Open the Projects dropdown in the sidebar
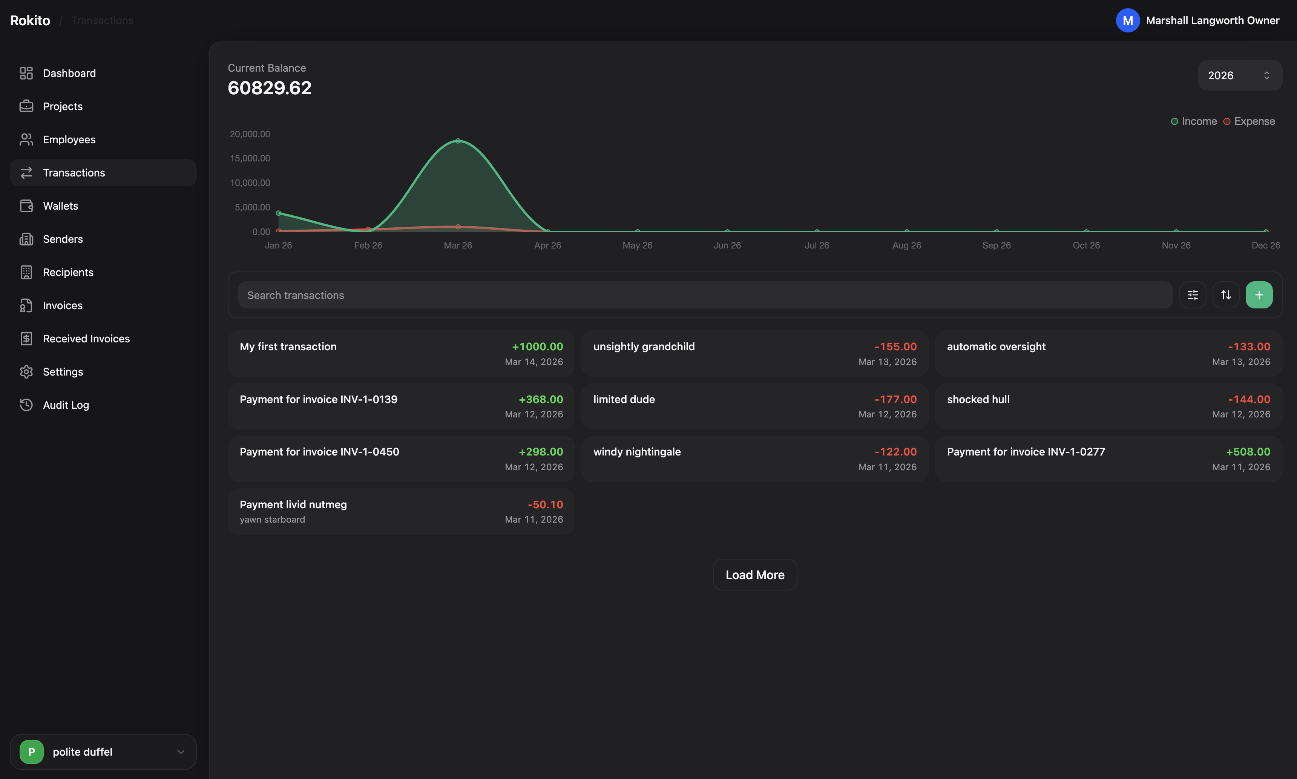 [63, 106]
